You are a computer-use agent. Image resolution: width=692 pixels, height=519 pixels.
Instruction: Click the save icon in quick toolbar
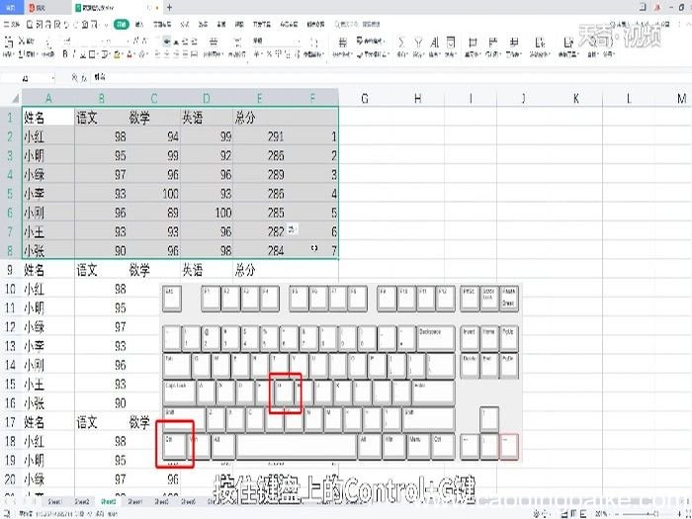pos(30,25)
